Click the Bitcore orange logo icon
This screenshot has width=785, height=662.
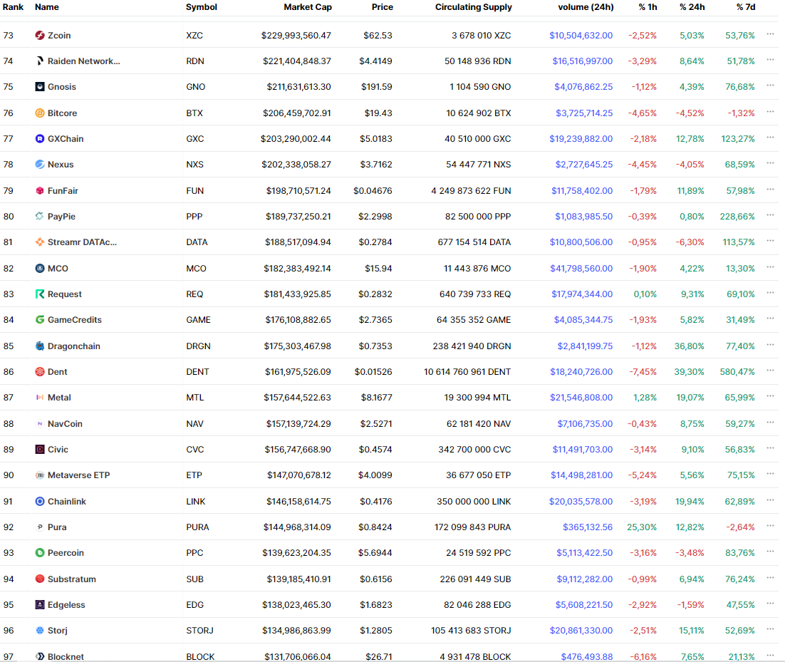(40, 113)
